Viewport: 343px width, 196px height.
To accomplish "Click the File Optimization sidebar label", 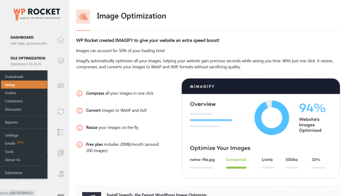I will click(28, 58).
